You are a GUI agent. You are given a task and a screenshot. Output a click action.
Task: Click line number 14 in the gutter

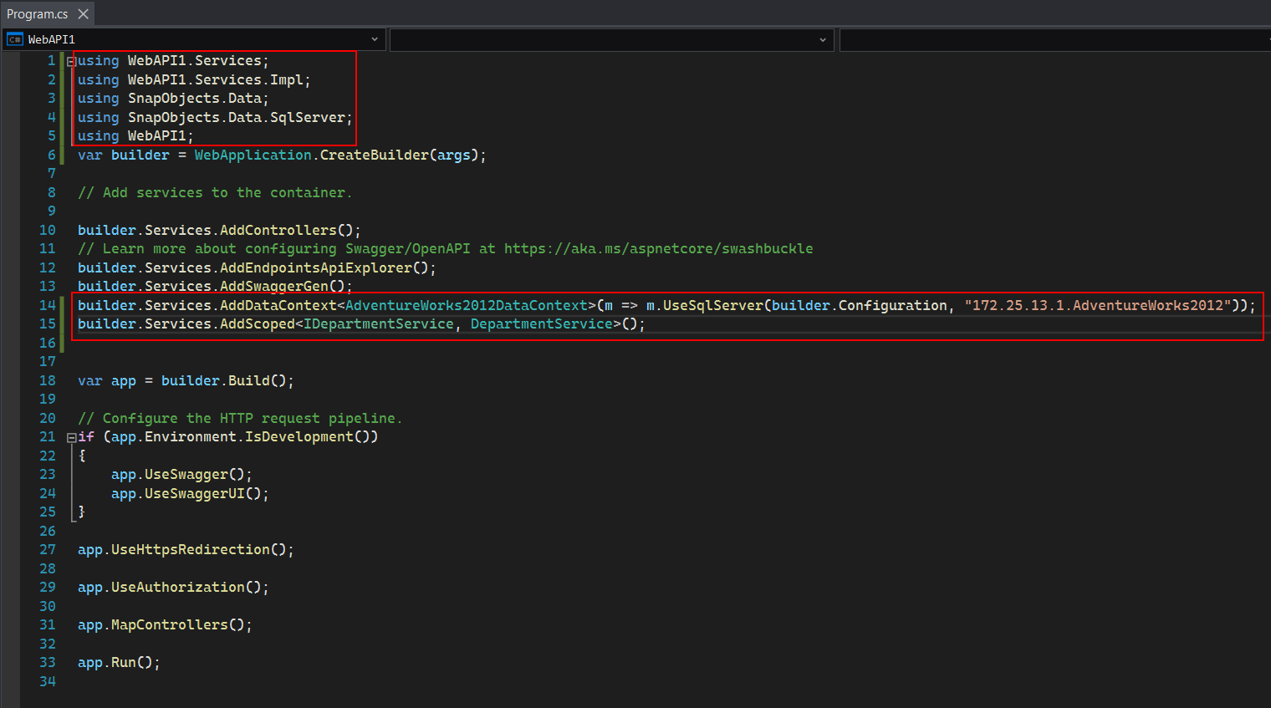(47, 305)
